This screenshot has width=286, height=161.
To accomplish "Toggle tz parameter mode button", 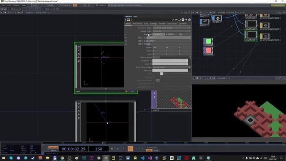I will pyautogui.click(x=146, y=44).
